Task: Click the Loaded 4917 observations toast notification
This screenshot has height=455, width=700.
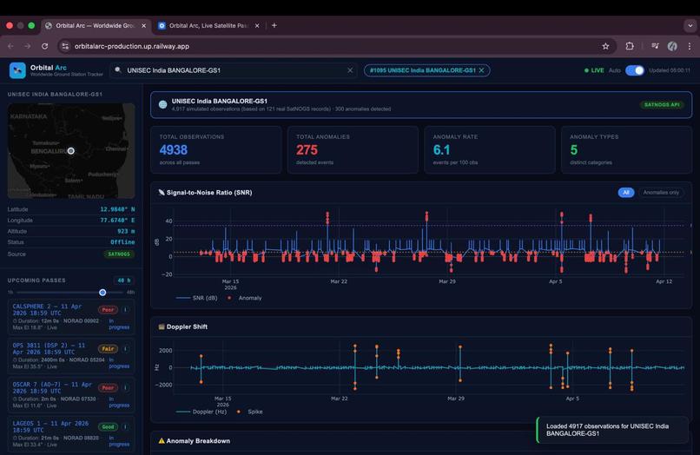Action: coord(612,430)
